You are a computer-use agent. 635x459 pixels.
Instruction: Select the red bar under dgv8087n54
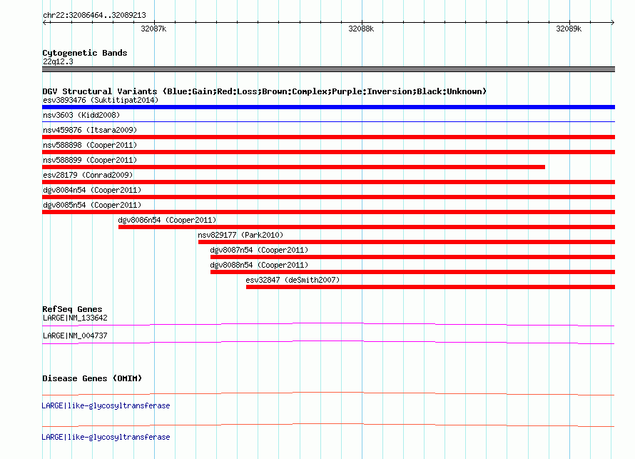coord(412,257)
